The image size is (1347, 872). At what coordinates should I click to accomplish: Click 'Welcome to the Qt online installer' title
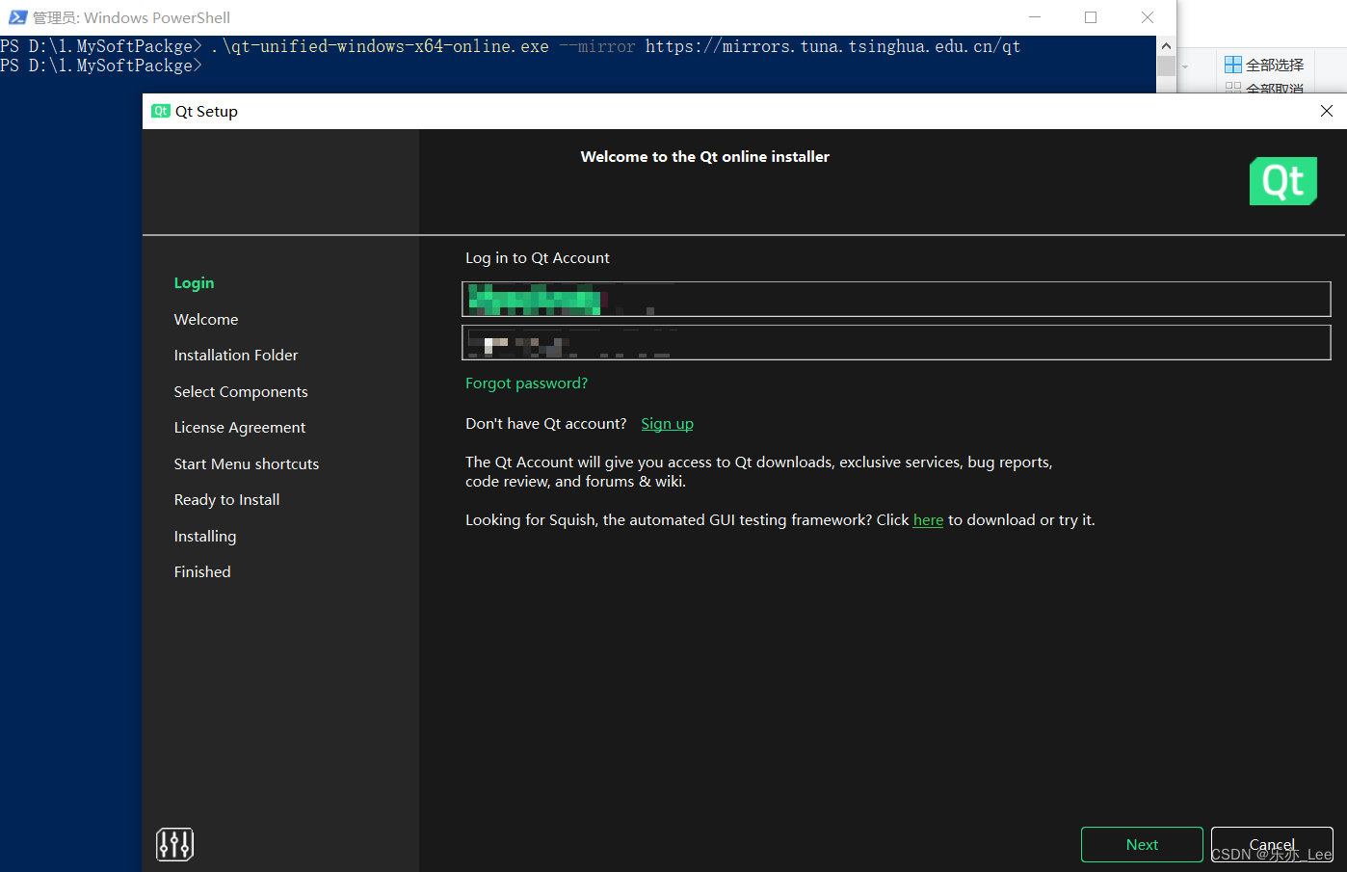705,157
